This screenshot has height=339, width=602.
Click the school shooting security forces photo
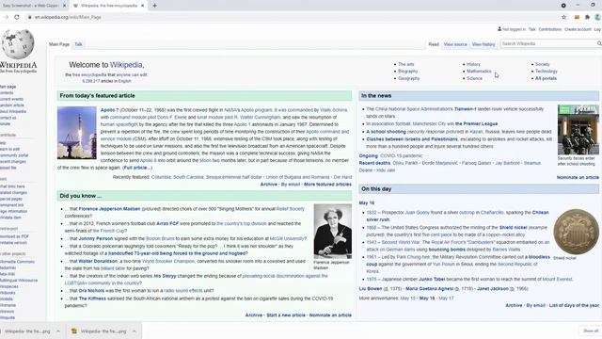point(578,130)
